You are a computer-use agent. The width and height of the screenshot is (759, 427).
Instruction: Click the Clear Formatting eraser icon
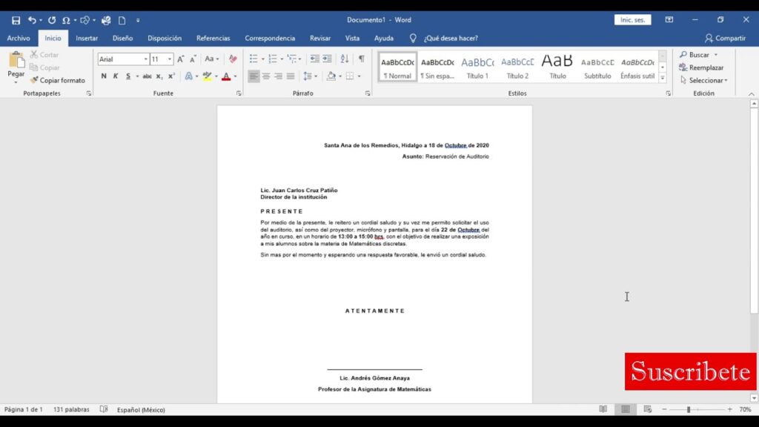pos(233,59)
